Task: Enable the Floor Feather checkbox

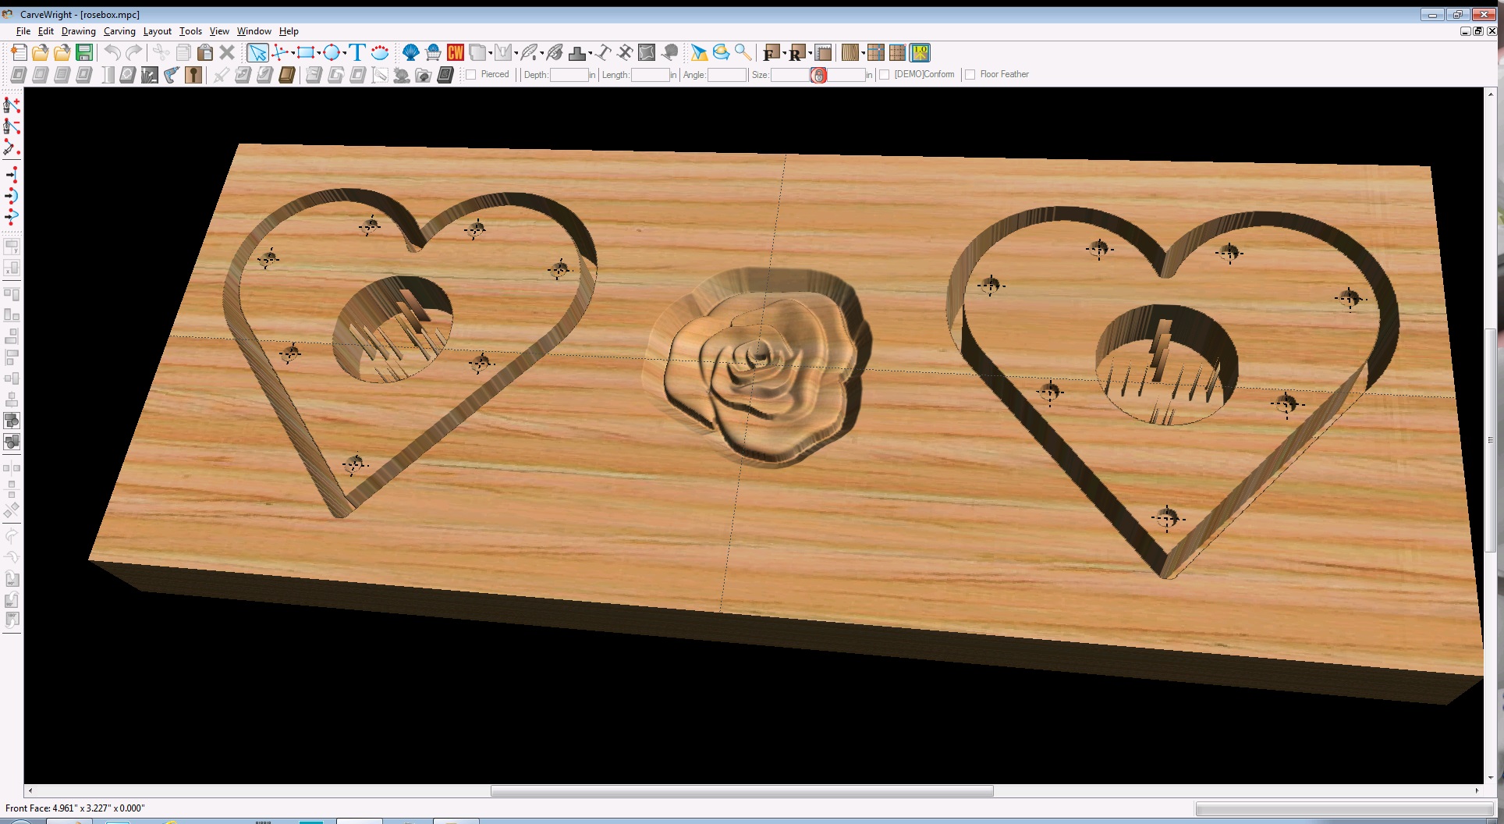Action: coord(970,75)
